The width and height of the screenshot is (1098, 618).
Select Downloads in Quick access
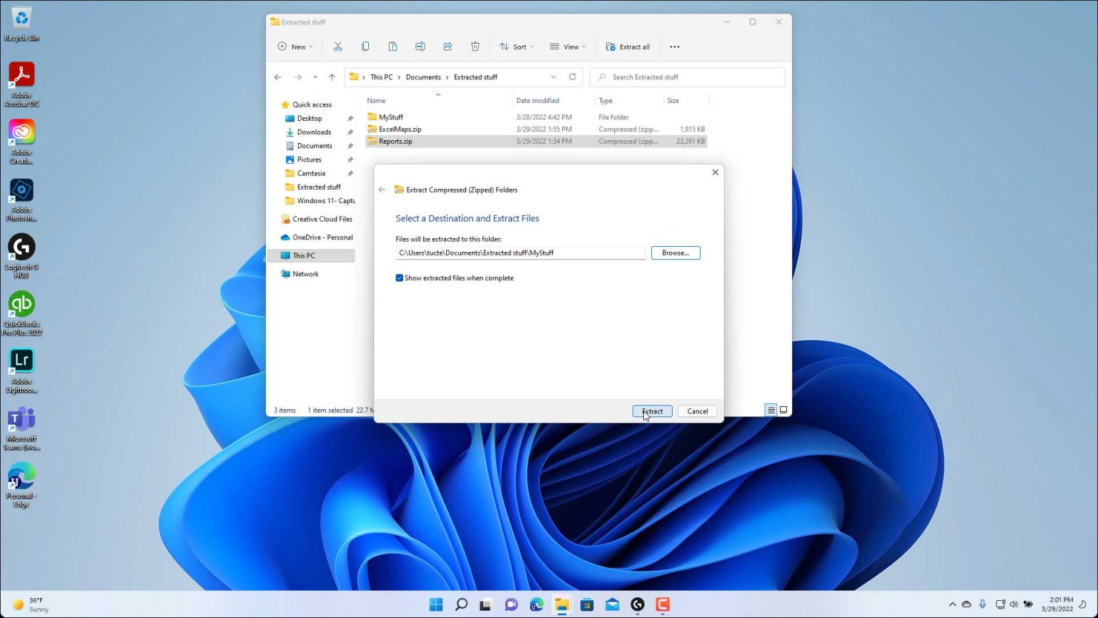click(x=314, y=132)
